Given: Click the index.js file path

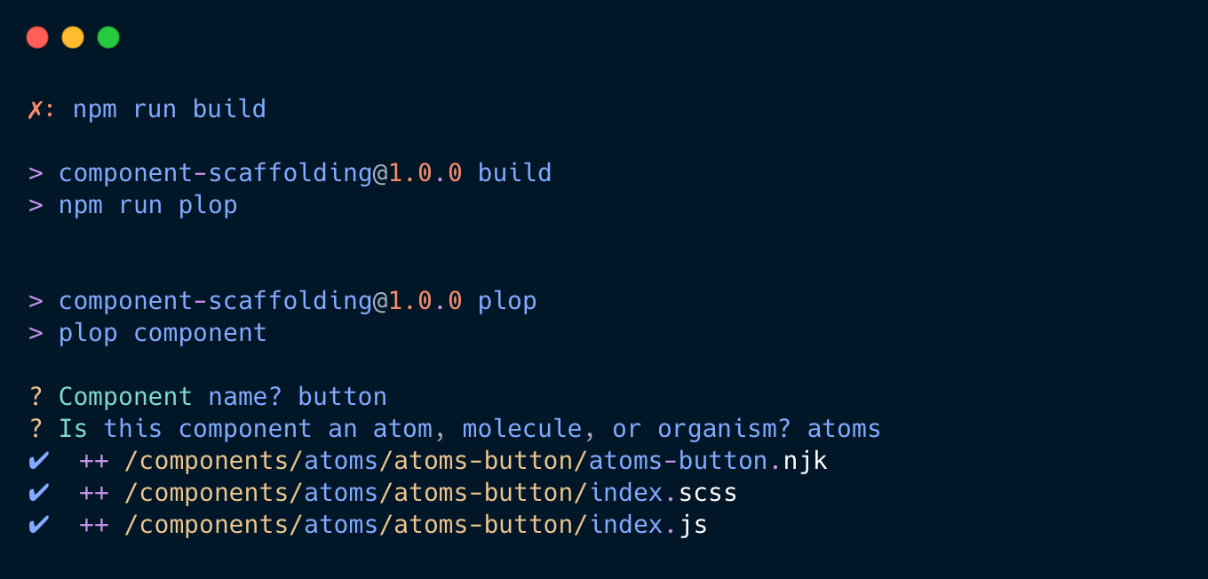Looking at the screenshot, I should click(413, 524).
